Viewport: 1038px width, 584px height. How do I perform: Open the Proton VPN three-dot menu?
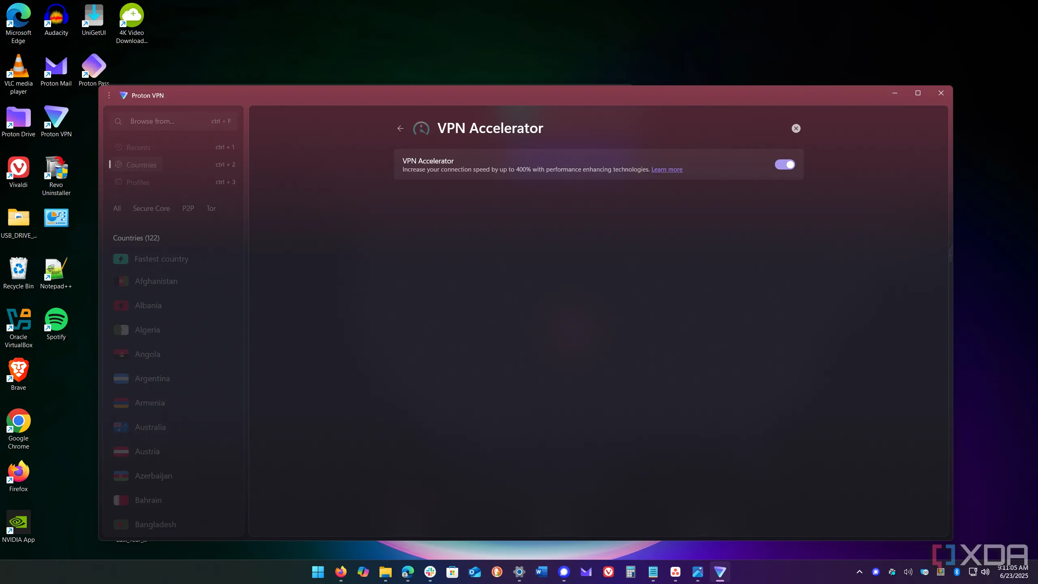[109, 95]
